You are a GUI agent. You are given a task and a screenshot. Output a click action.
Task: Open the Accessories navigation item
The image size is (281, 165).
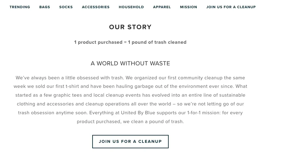[x=96, y=7]
